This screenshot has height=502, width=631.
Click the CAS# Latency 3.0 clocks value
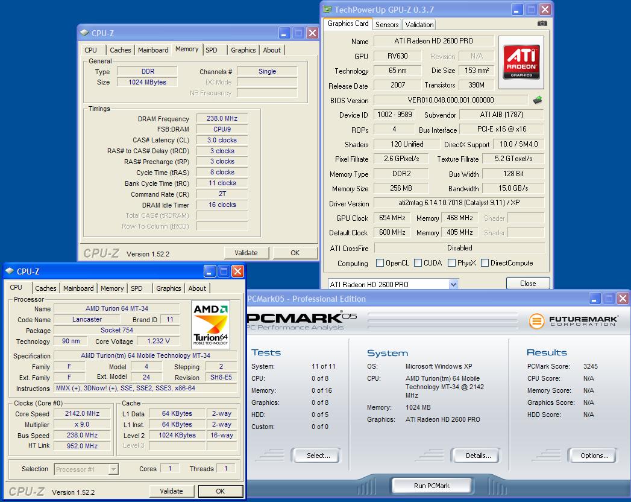click(x=222, y=140)
